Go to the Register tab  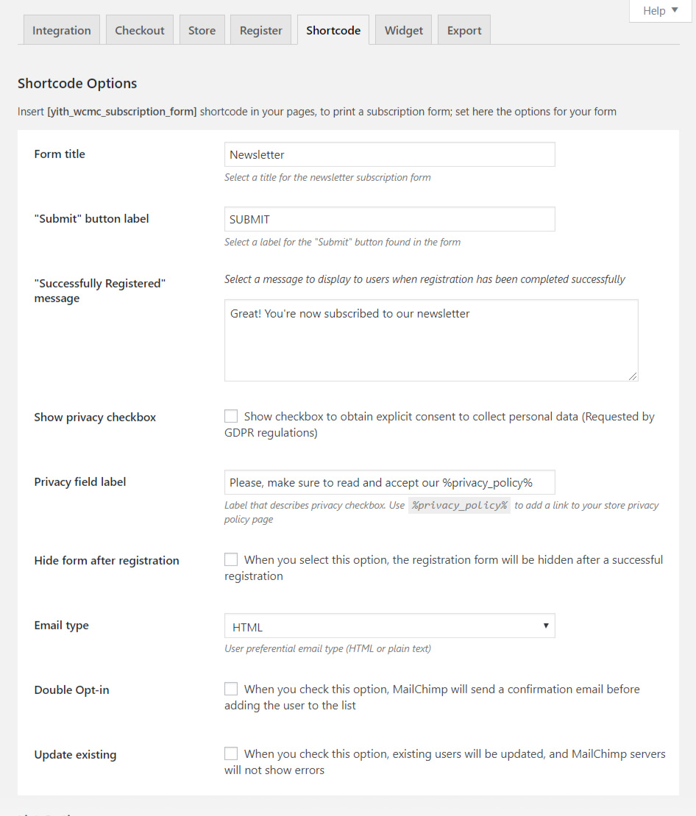coord(261,30)
